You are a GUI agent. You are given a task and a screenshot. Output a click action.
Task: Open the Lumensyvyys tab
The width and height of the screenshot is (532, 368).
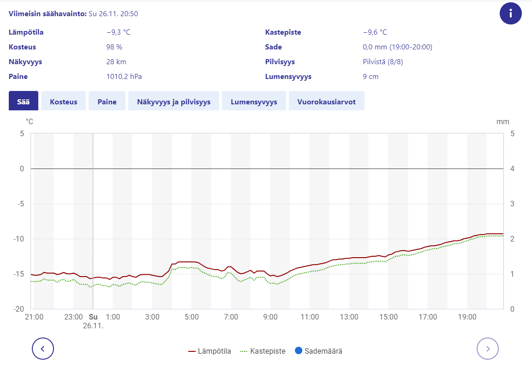(x=254, y=101)
